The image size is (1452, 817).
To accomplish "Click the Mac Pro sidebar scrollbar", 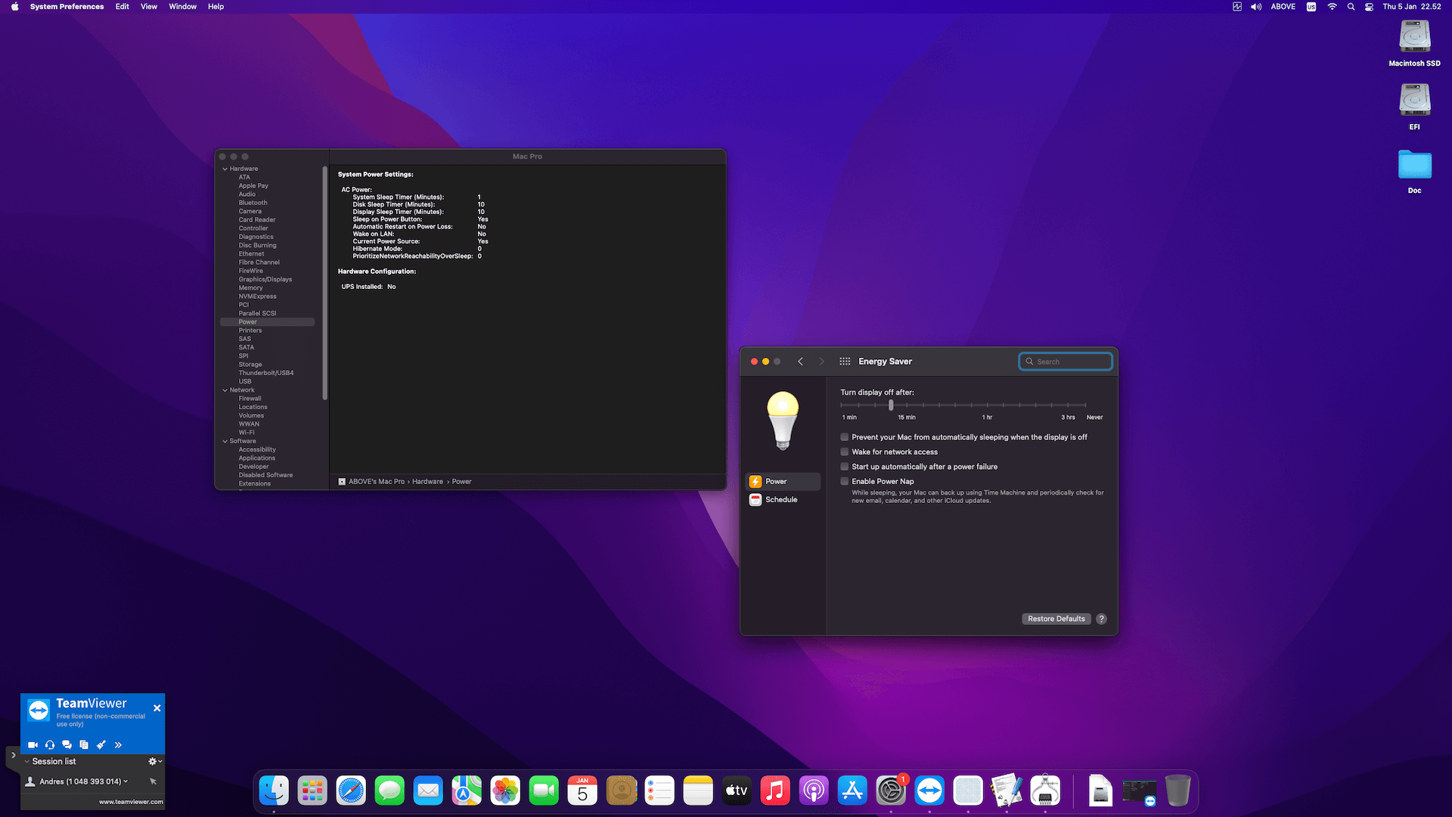I will pyautogui.click(x=325, y=284).
